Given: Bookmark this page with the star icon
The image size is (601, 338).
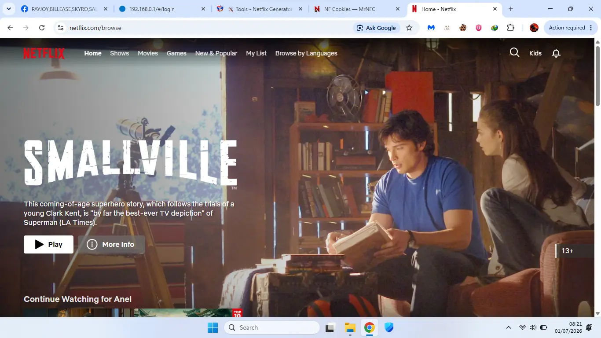Looking at the screenshot, I should (x=409, y=28).
